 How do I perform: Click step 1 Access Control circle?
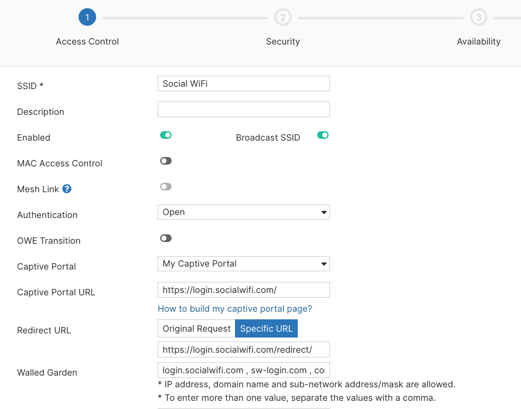[x=87, y=18]
